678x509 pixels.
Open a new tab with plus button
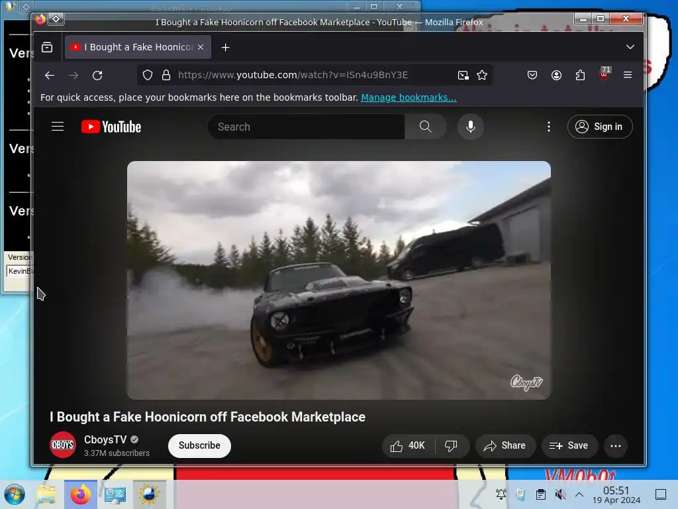(225, 48)
